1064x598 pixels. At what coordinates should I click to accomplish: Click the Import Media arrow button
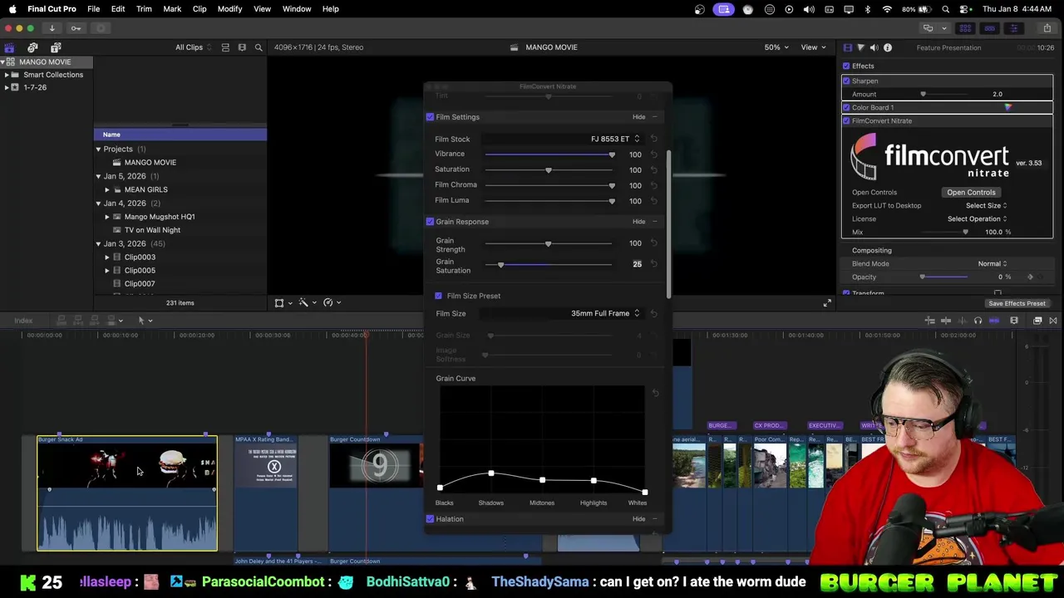pyautogui.click(x=52, y=28)
